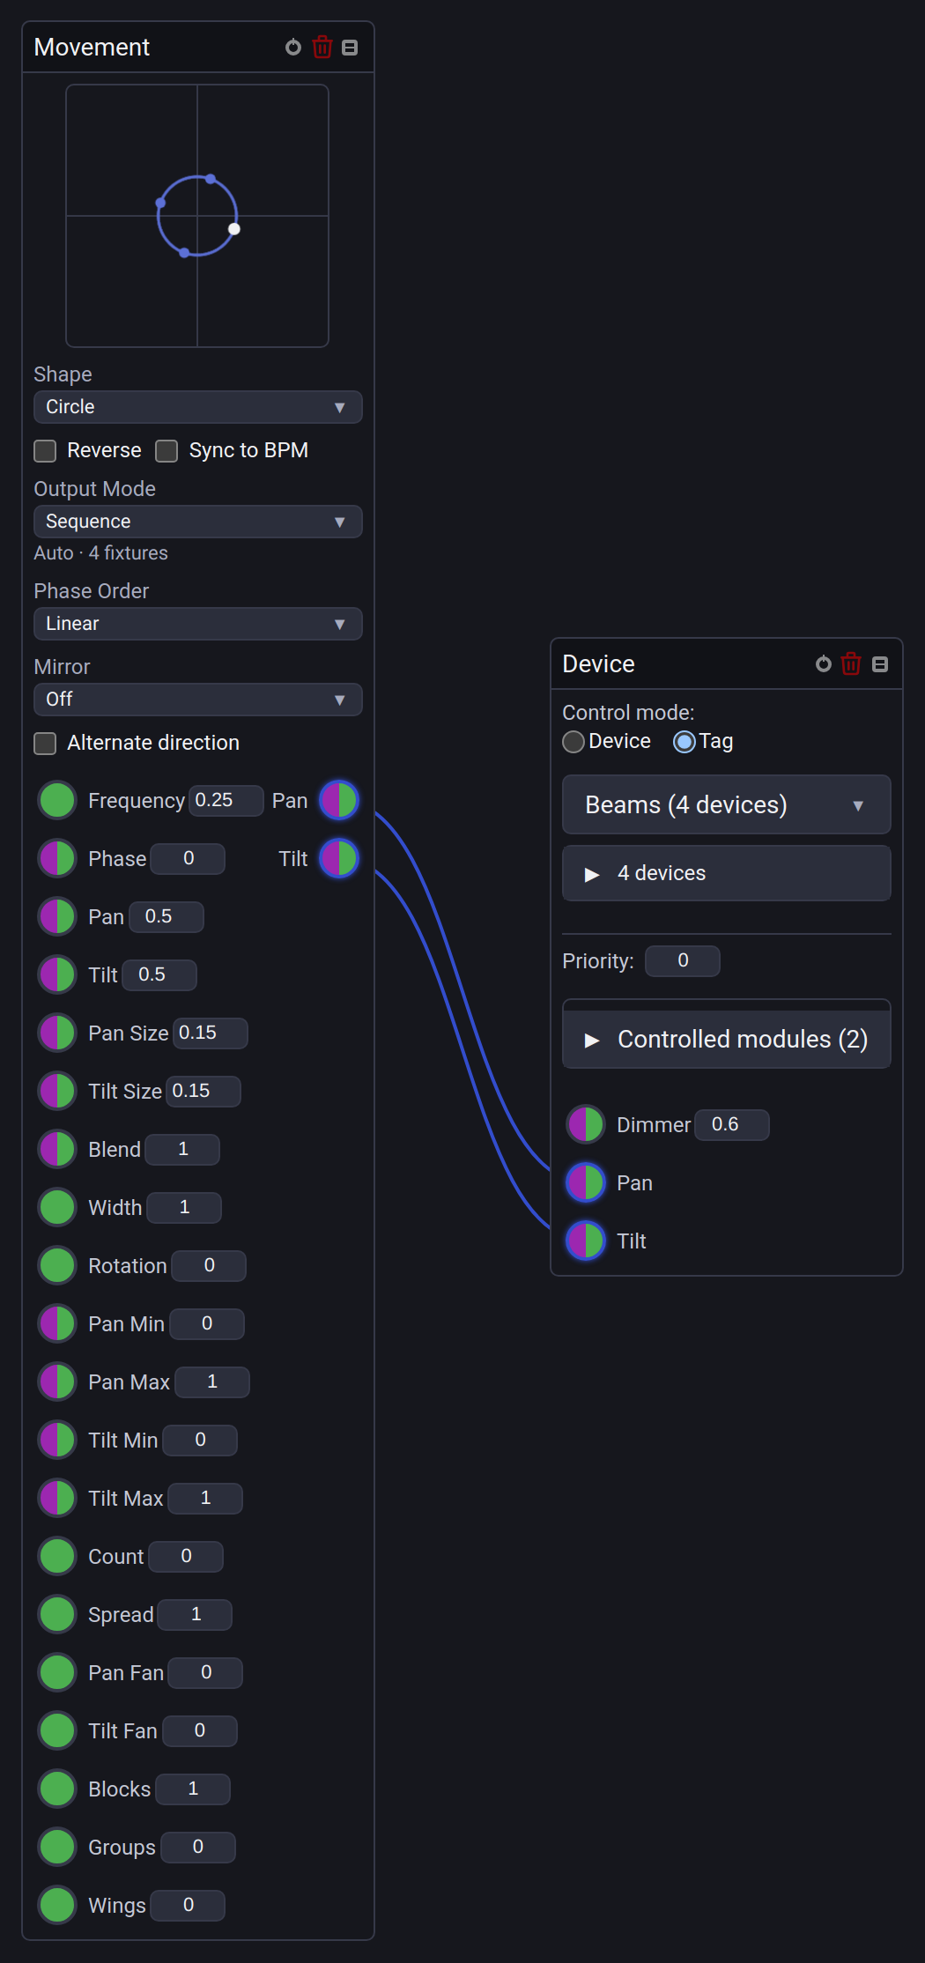Click the Groups input port
Viewport: 925px width, 1963px height.
[57, 1847]
